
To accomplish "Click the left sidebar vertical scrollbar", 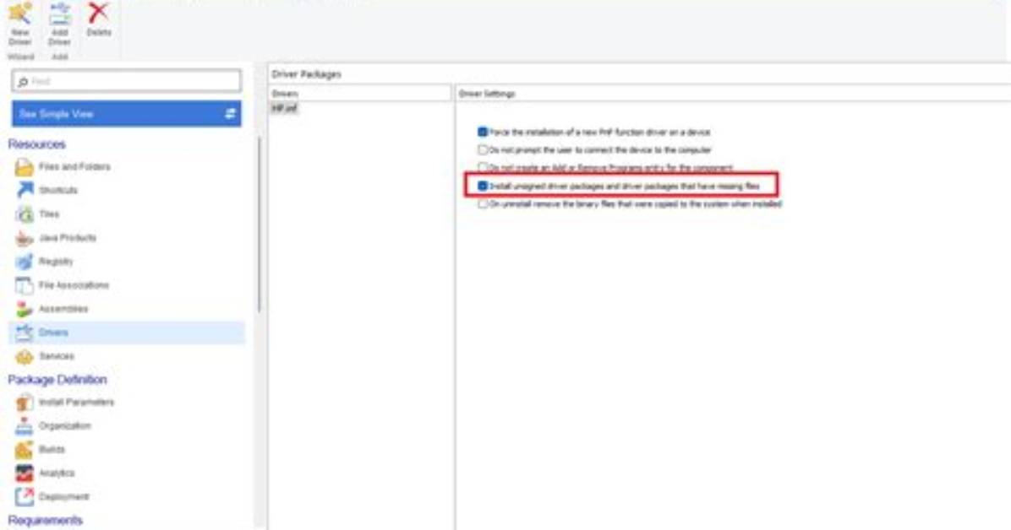I will (260, 225).
